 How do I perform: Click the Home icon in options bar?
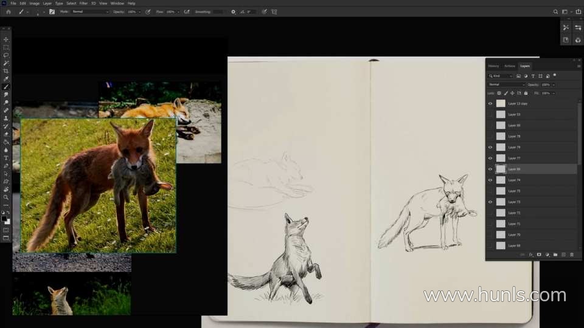pos(8,12)
